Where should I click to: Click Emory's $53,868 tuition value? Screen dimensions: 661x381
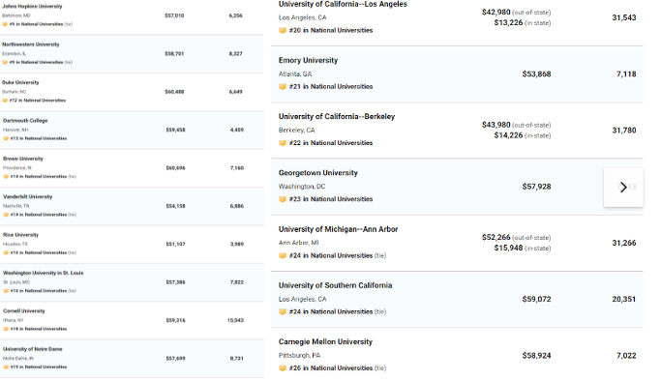[x=537, y=74]
